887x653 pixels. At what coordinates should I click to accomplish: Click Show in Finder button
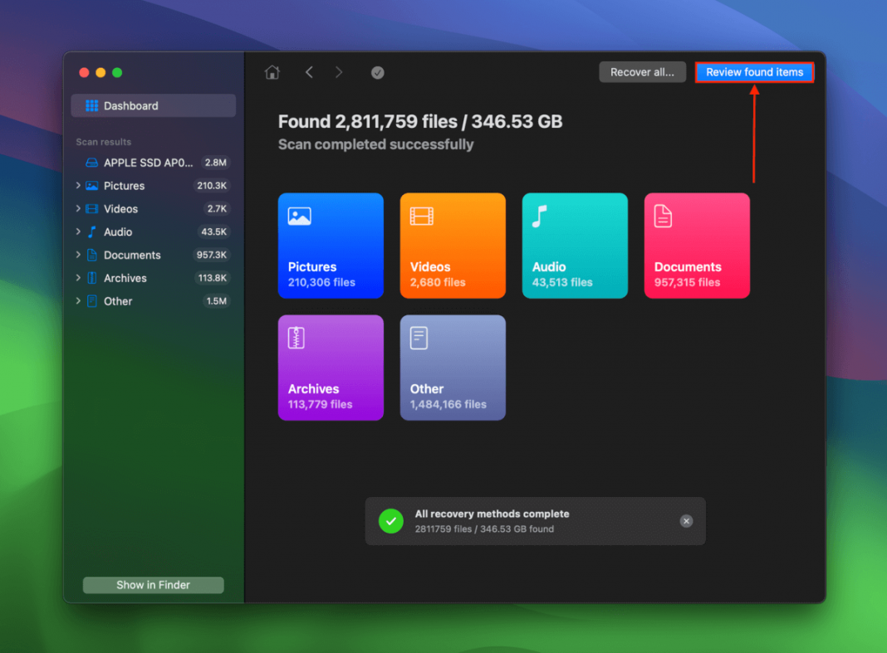[x=154, y=585]
